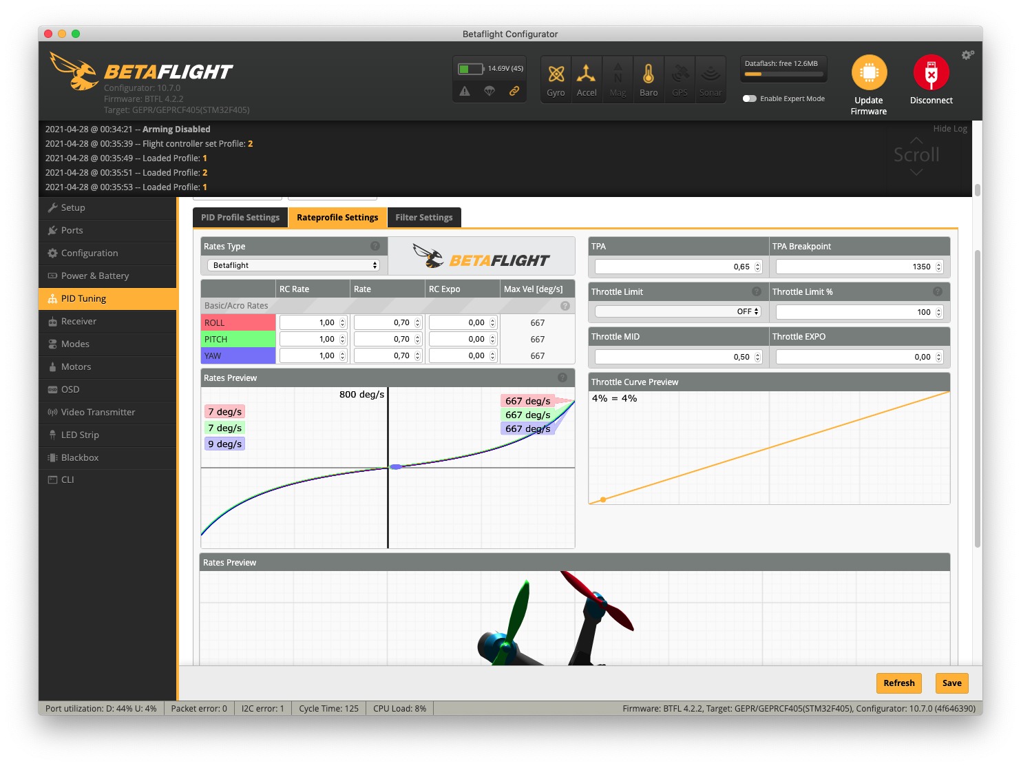
Task: Toggle Enable Expert Mode switch
Action: (x=750, y=99)
